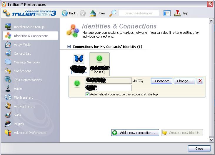
Task: Click the Installation & Startup monitor icon
Action: (x=8, y=27)
